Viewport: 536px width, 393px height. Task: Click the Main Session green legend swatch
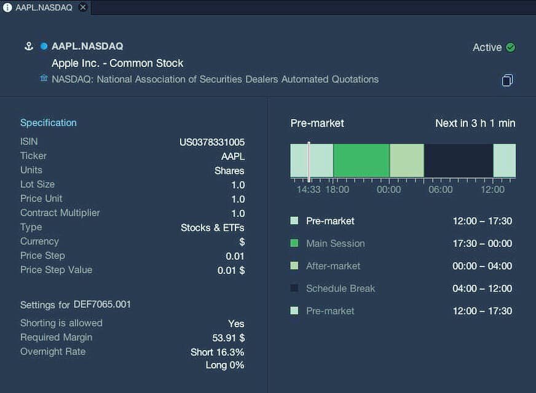(294, 243)
